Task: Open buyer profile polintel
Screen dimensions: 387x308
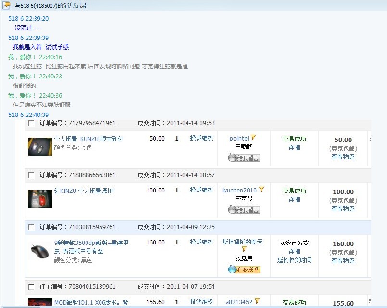Action: [x=239, y=138]
